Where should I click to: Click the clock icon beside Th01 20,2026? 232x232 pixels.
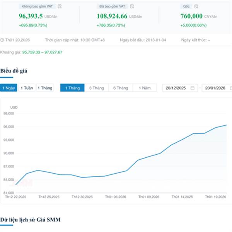2,40
